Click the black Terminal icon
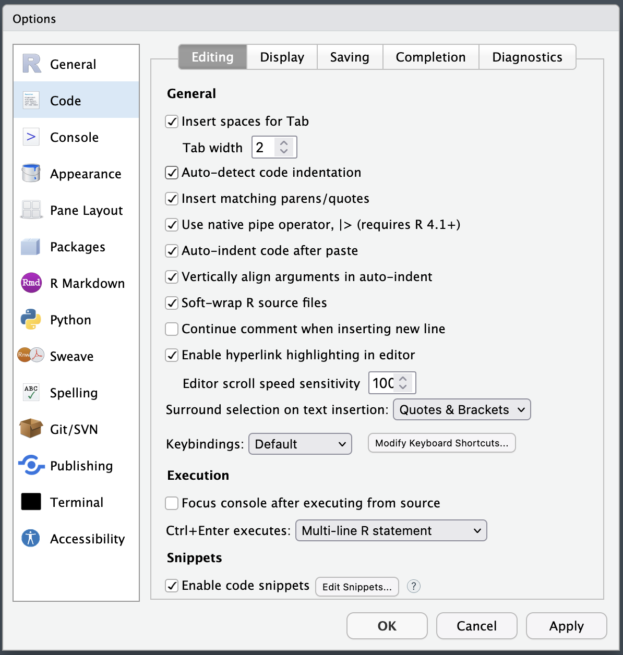The height and width of the screenshot is (655, 623). [31, 502]
